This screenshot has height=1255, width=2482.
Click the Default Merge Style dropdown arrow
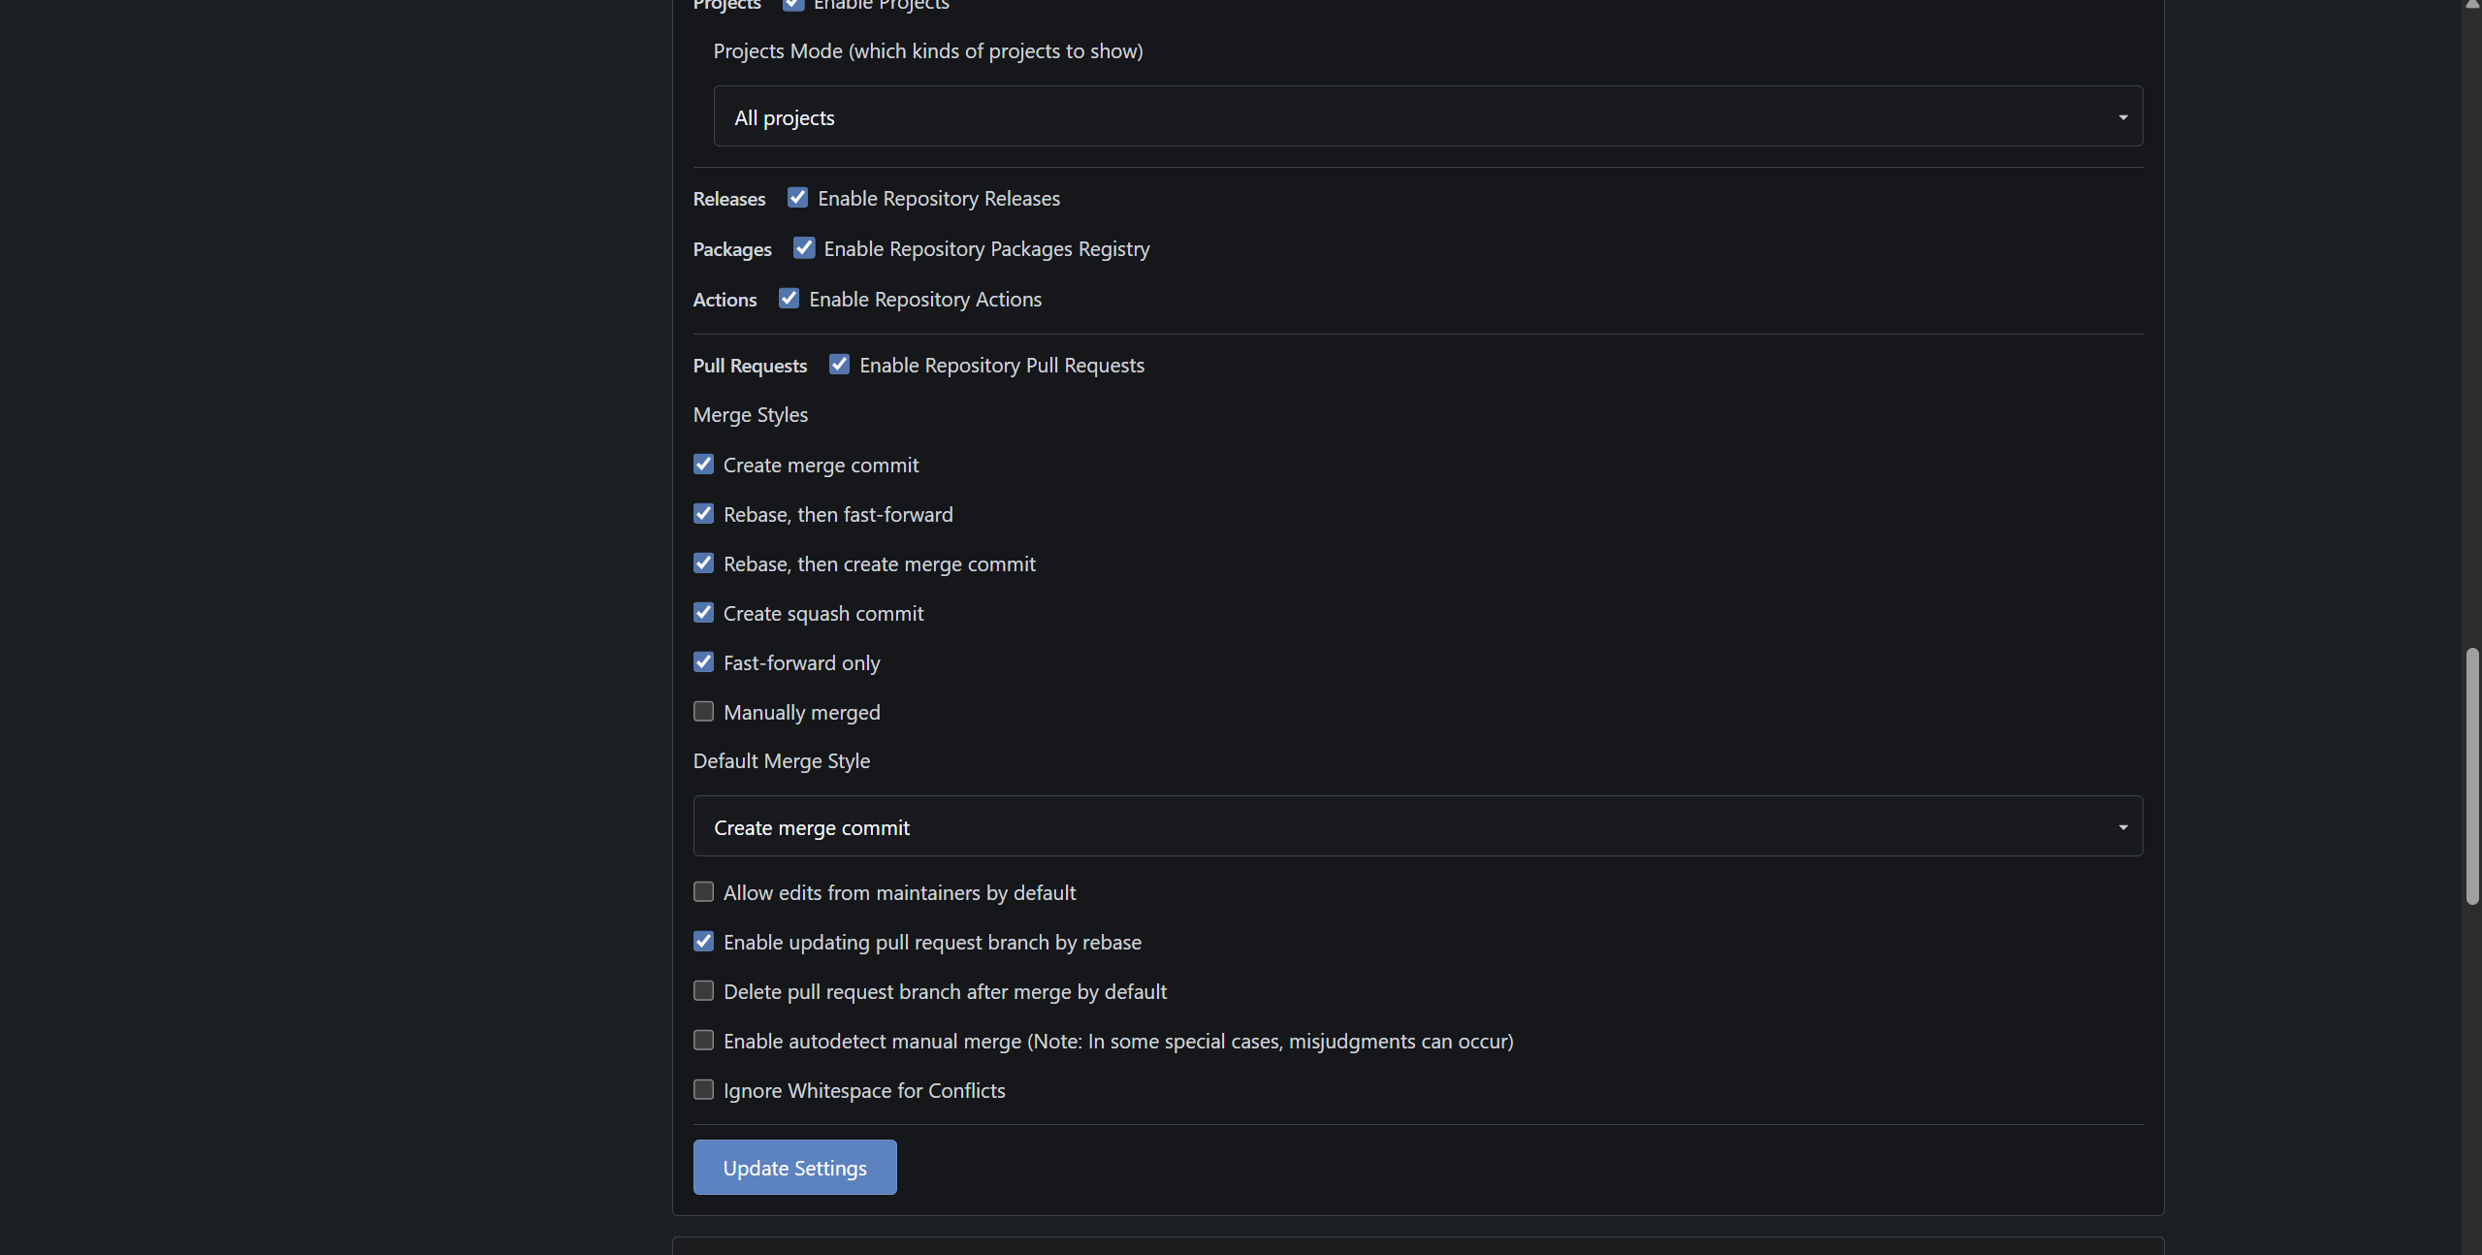[2122, 827]
